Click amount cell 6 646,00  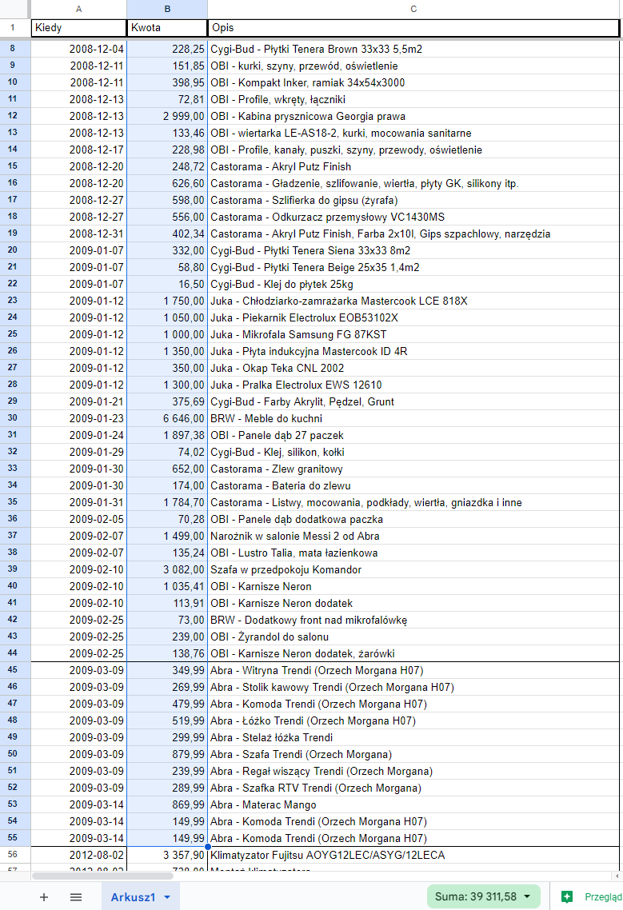point(167,418)
